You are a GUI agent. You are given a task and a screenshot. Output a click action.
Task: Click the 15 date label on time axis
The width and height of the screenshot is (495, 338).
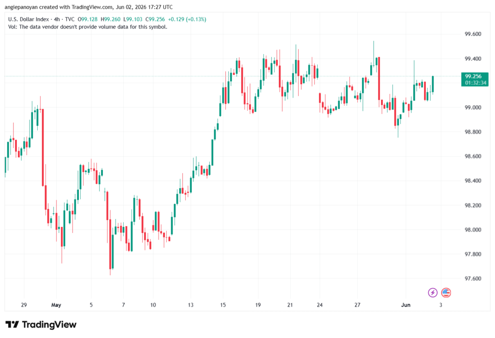point(223,305)
